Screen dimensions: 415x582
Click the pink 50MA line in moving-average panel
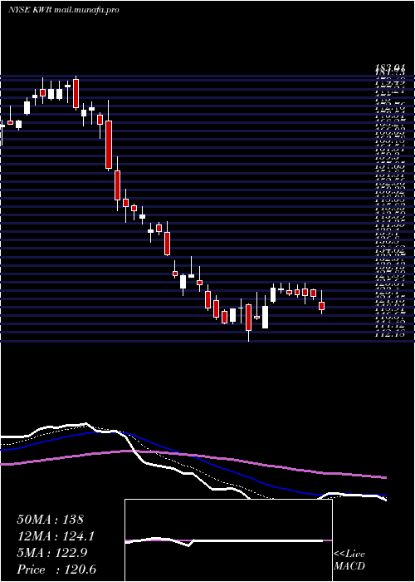[193, 455]
